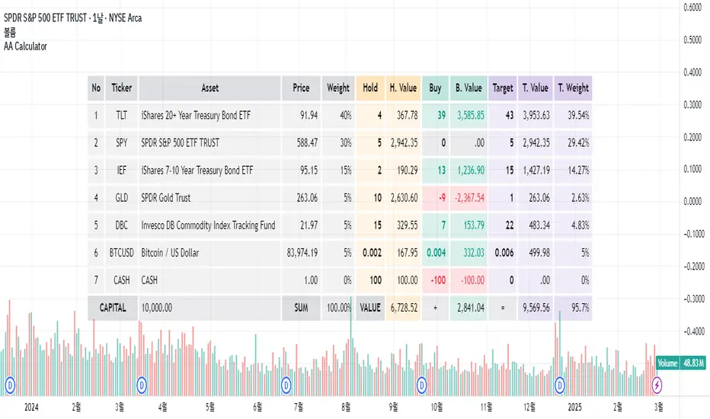Click the Target column header
This screenshot has width=710, height=419.
pyautogui.click(x=502, y=88)
